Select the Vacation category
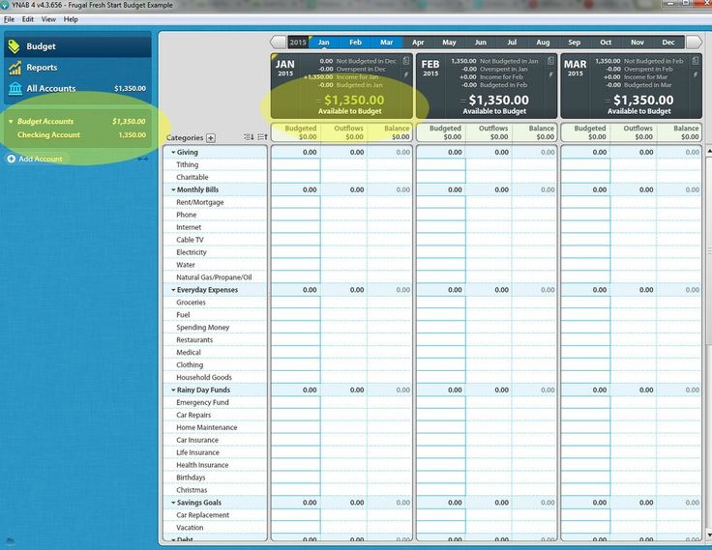712x550 pixels. pyautogui.click(x=190, y=528)
